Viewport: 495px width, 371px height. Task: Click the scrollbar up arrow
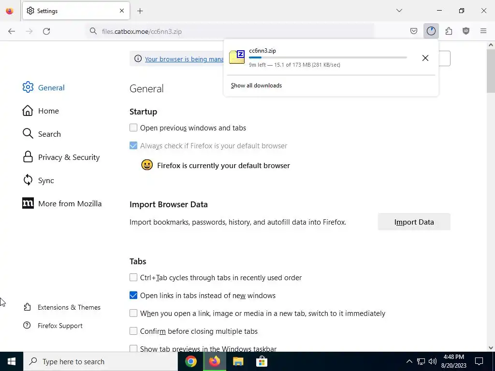[x=491, y=45]
